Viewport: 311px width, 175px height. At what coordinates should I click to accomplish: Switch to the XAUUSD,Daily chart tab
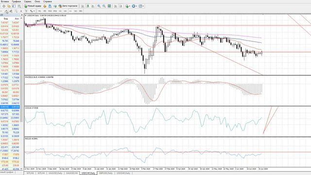pyautogui.click(x=55, y=173)
